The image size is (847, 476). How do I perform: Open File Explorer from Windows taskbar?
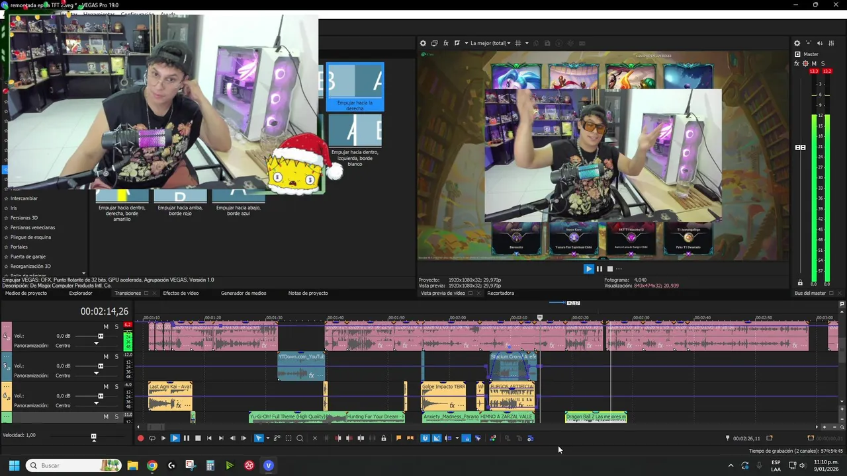coord(132,465)
